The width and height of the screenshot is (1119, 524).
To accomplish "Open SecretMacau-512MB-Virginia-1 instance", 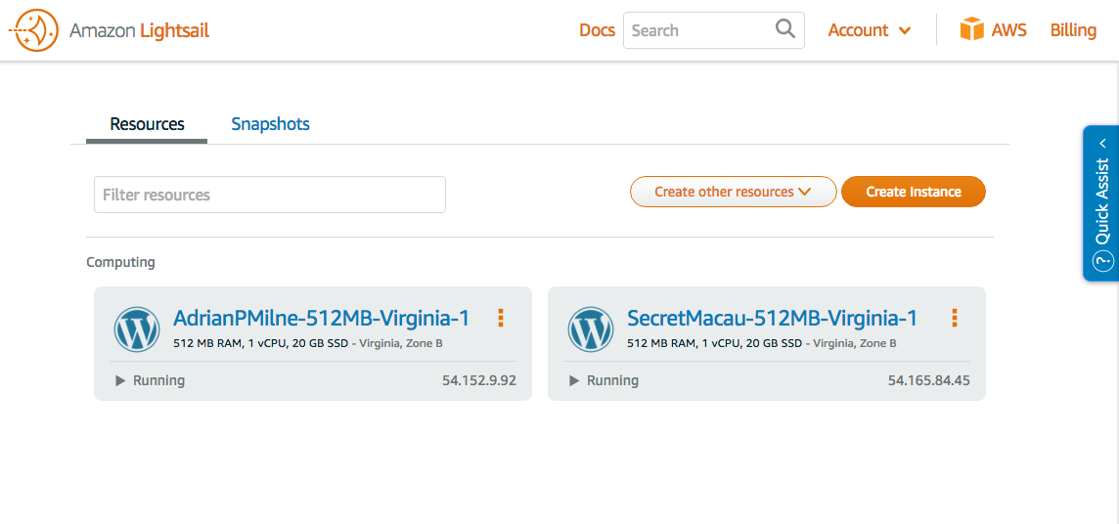I will point(772,318).
